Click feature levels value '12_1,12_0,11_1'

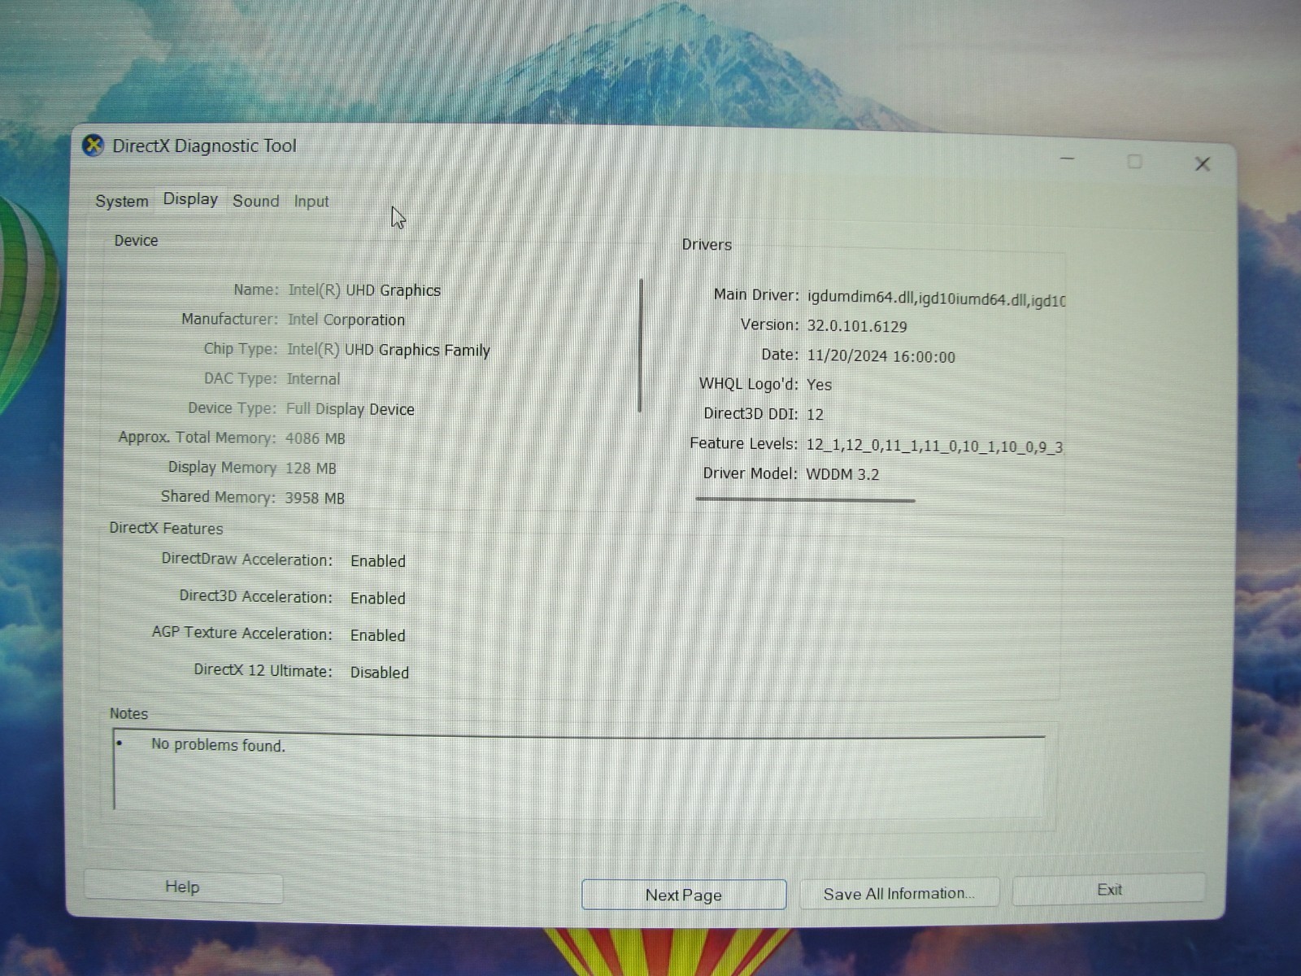(863, 445)
